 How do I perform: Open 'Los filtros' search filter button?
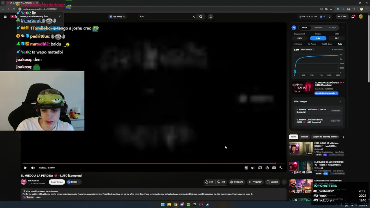[x=117, y=16]
